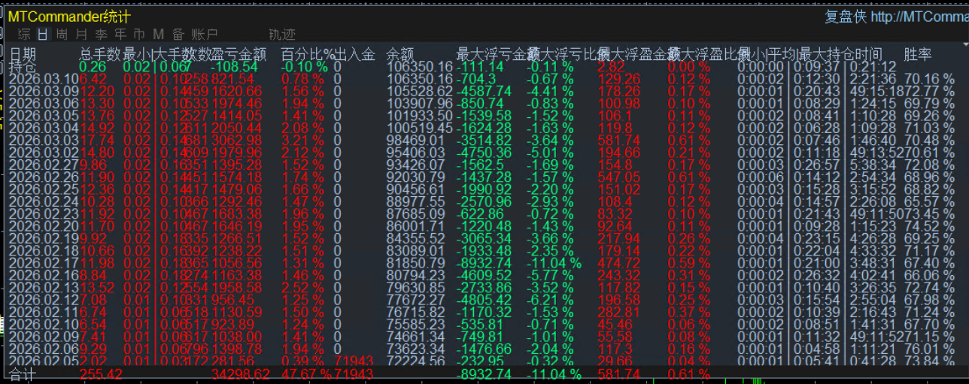Image resolution: width=969 pixels, height=384 pixels.
Task: Click holding time value 5:38:34
Action: [872, 165]
